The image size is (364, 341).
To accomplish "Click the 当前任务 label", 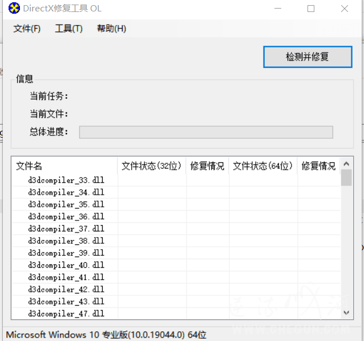I will pos(48,96).
